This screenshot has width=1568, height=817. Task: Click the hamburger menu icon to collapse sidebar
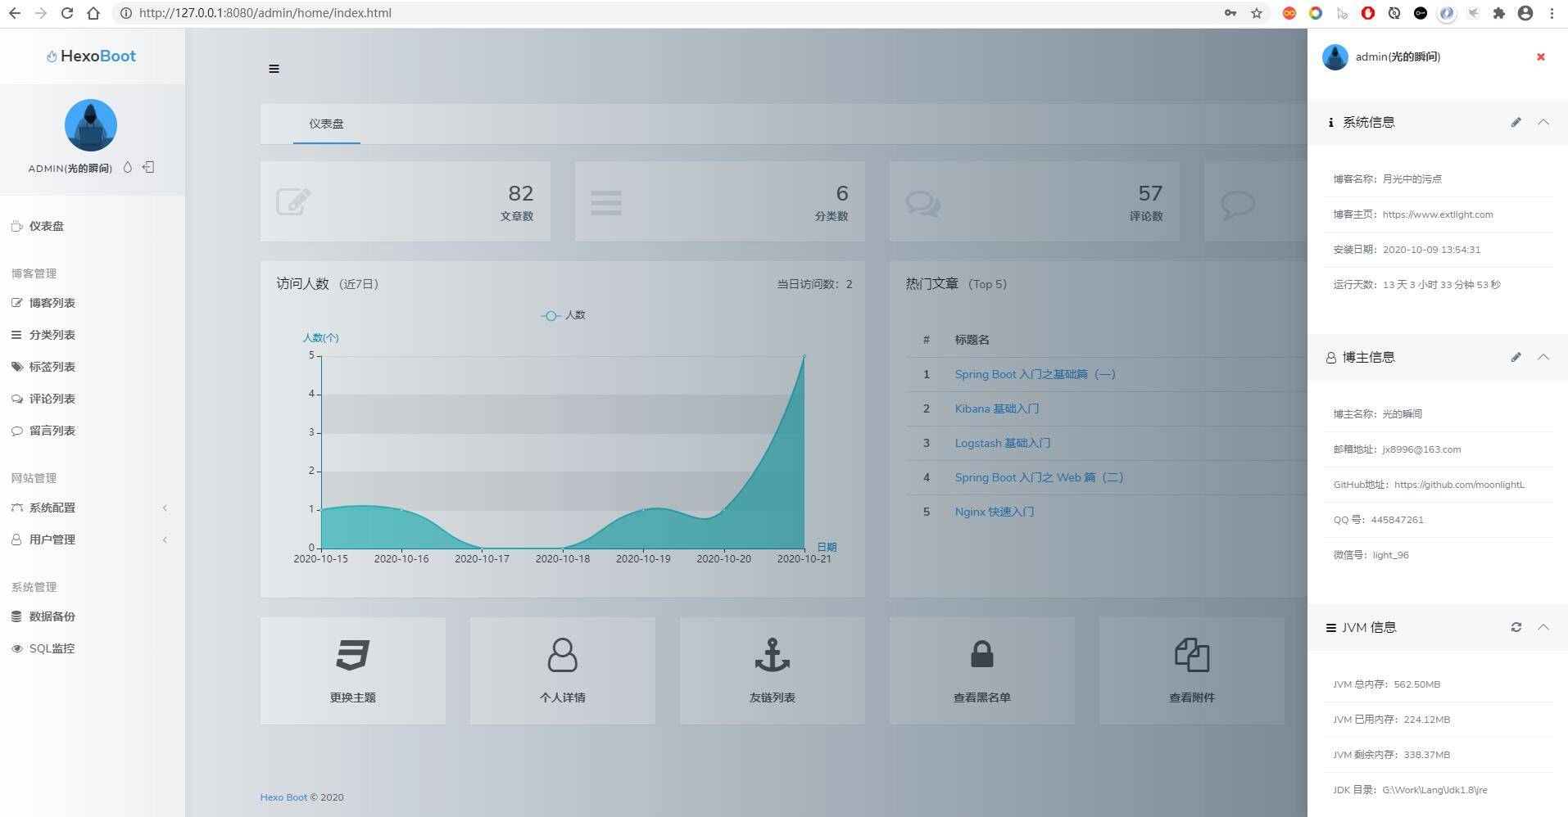point(274,69)
